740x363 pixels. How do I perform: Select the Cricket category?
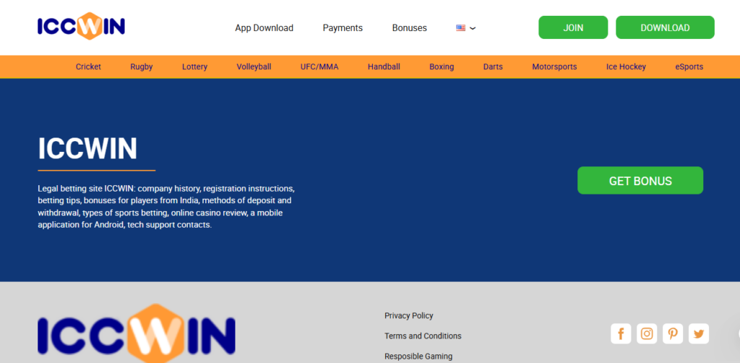coord(88,67)
